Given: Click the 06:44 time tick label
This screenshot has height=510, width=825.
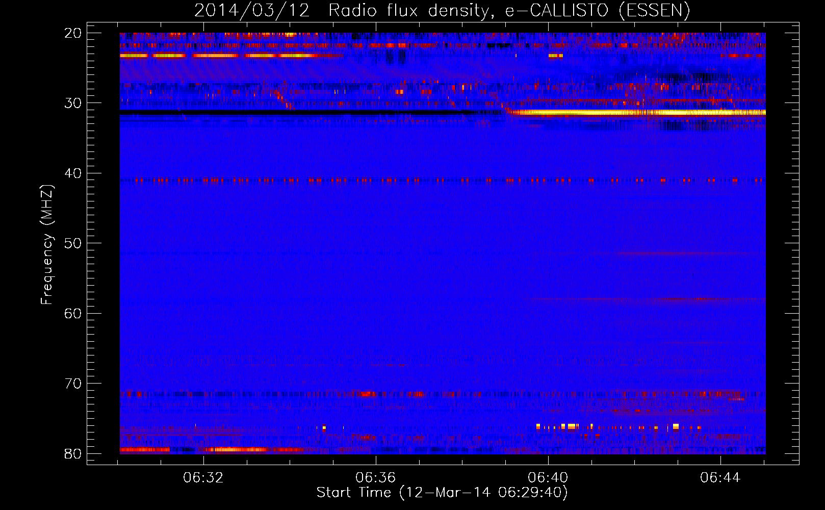Looking at the screenshot, I should (x=720, y=478).
